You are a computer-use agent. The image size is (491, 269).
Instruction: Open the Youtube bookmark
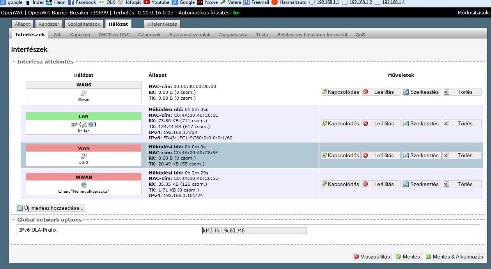pos(156,2)
